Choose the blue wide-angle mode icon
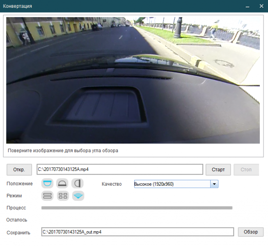This screenshot has height=246, width=268. (x=78, y=196)
